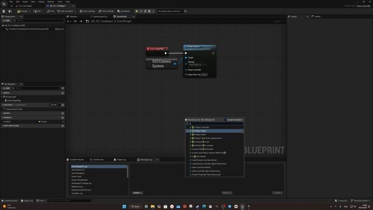Focus the Components search field
The image size is (373, 210).
click(x=39, y=21)
